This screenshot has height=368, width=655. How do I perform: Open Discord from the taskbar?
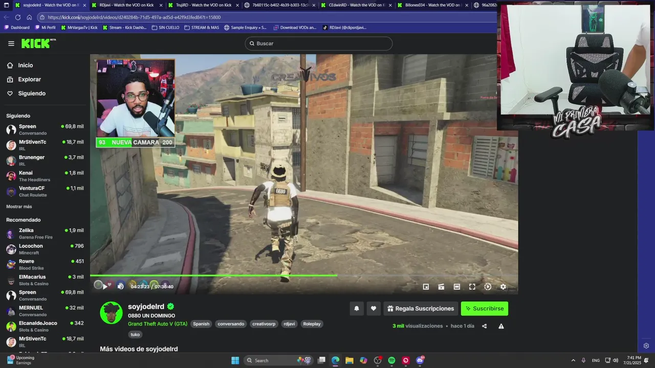coord(420,360)
